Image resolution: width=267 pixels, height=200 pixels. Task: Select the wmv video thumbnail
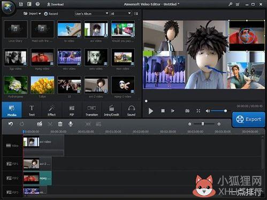pyautogui.click(x=96, y=57)
